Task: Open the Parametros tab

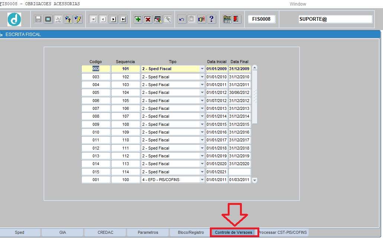Action: click(148, 232)
